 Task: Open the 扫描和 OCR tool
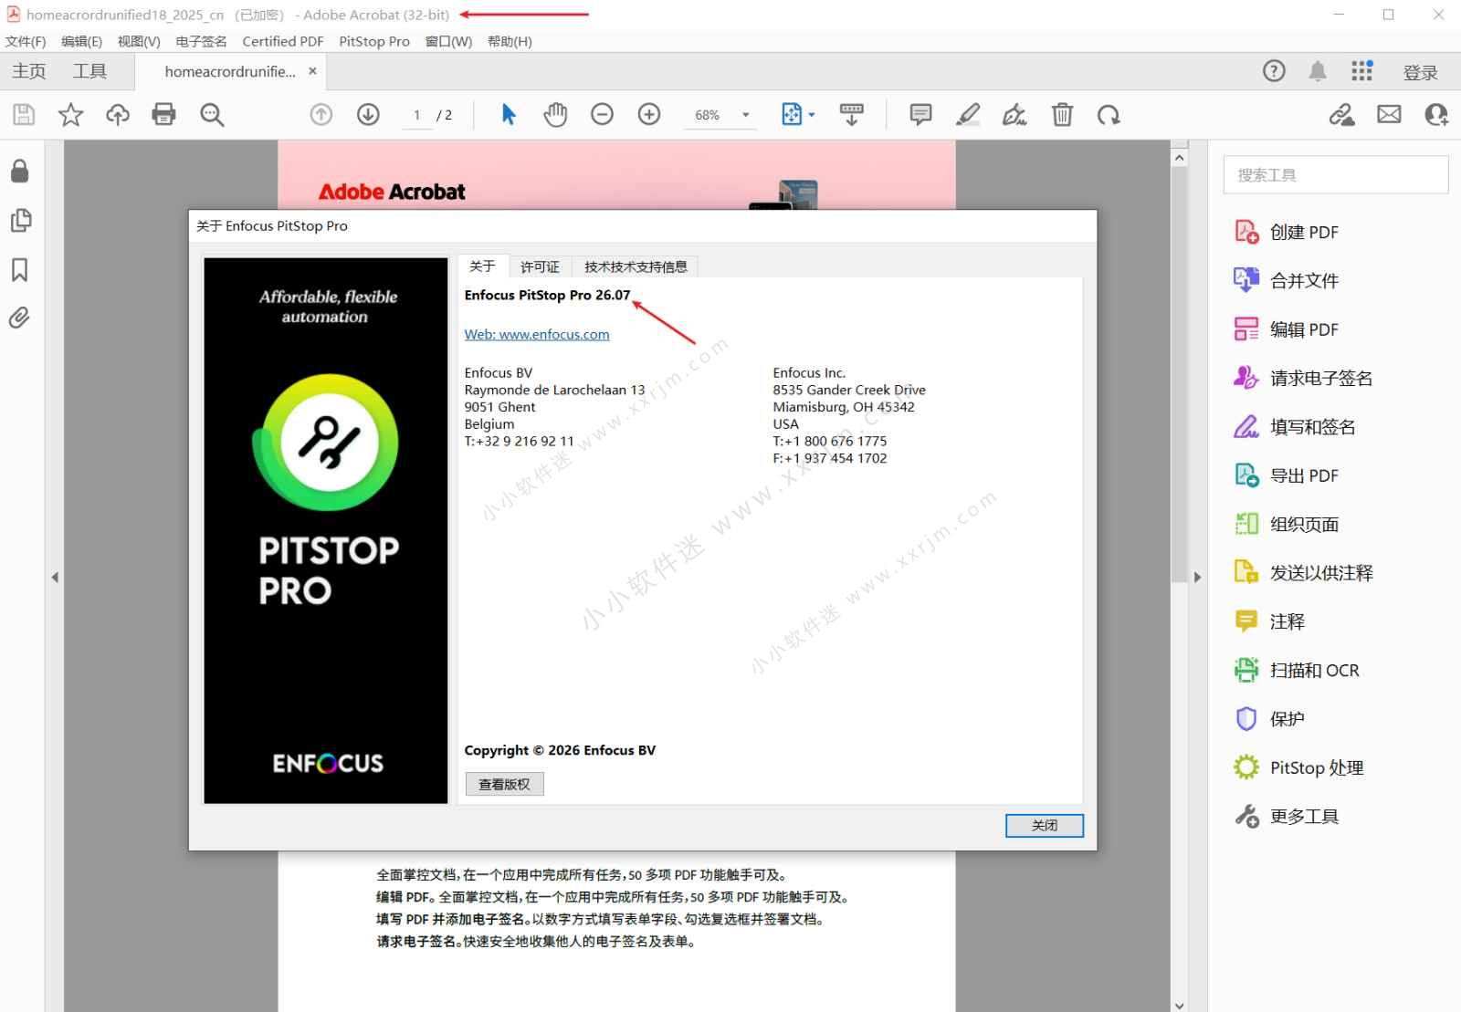coord(1297,670)
